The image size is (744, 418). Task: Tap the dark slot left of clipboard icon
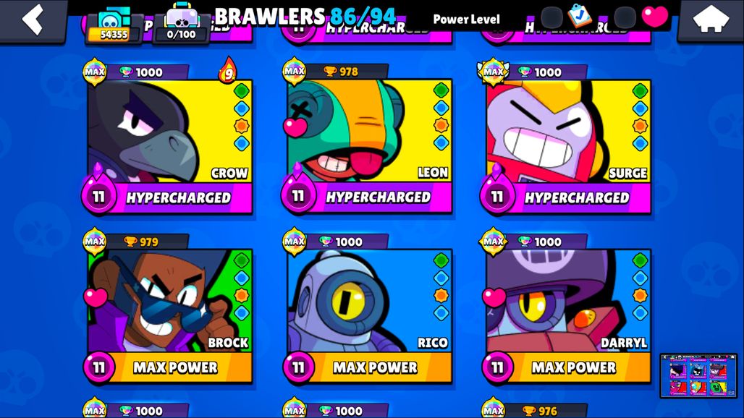(x=551, y=17)
